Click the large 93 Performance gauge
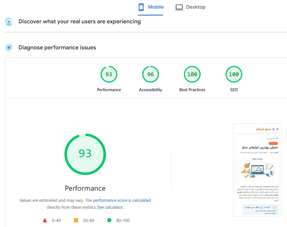287x227 pixels. pos(85,154)
